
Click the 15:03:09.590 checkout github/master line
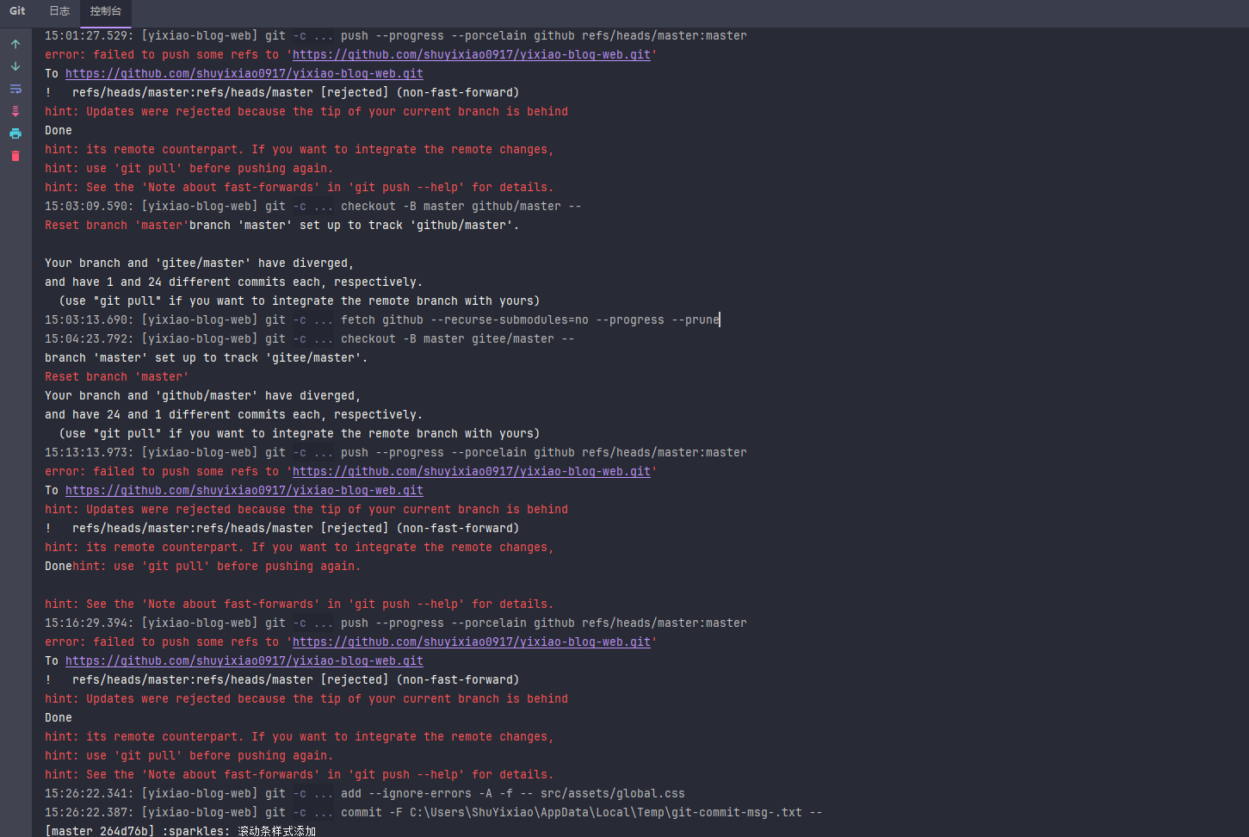coord(313,206)
